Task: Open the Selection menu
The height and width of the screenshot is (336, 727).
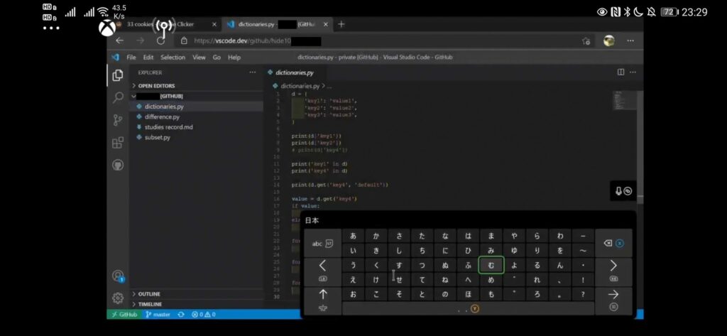Action: tap(173, 58)
